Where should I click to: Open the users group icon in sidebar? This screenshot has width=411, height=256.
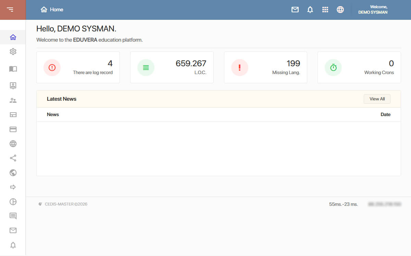coord(13,100)
